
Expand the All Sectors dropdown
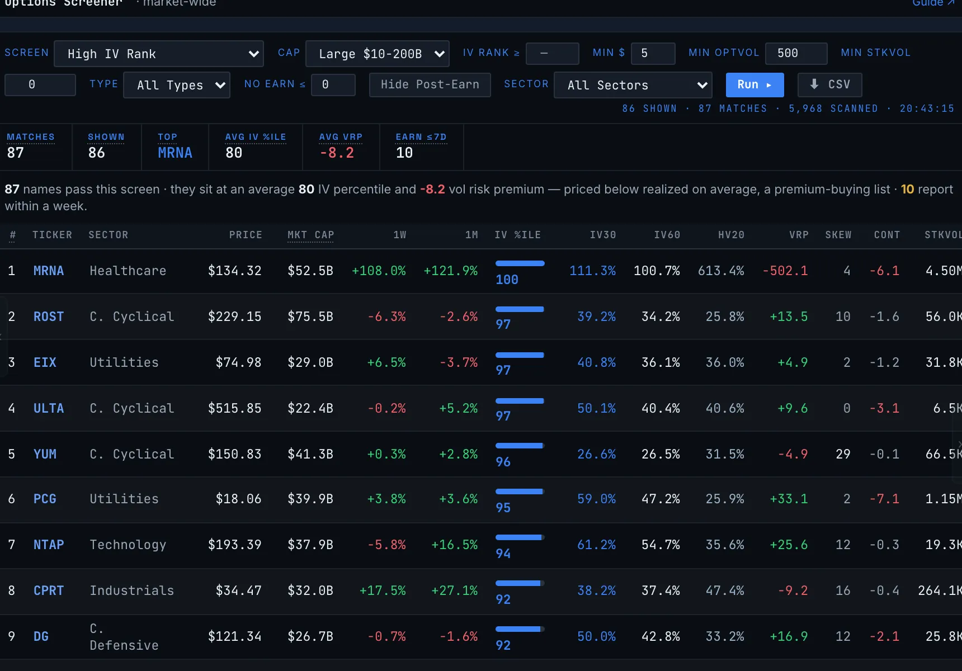click(633, 85)
